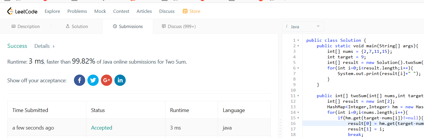This screenshot has width=424, height=138.
Task: Click the Store shop icon
Action: click(x=185, y=11)
